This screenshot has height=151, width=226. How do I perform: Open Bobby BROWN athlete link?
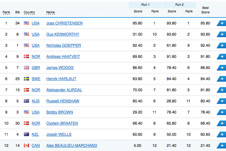pos(60,112)
